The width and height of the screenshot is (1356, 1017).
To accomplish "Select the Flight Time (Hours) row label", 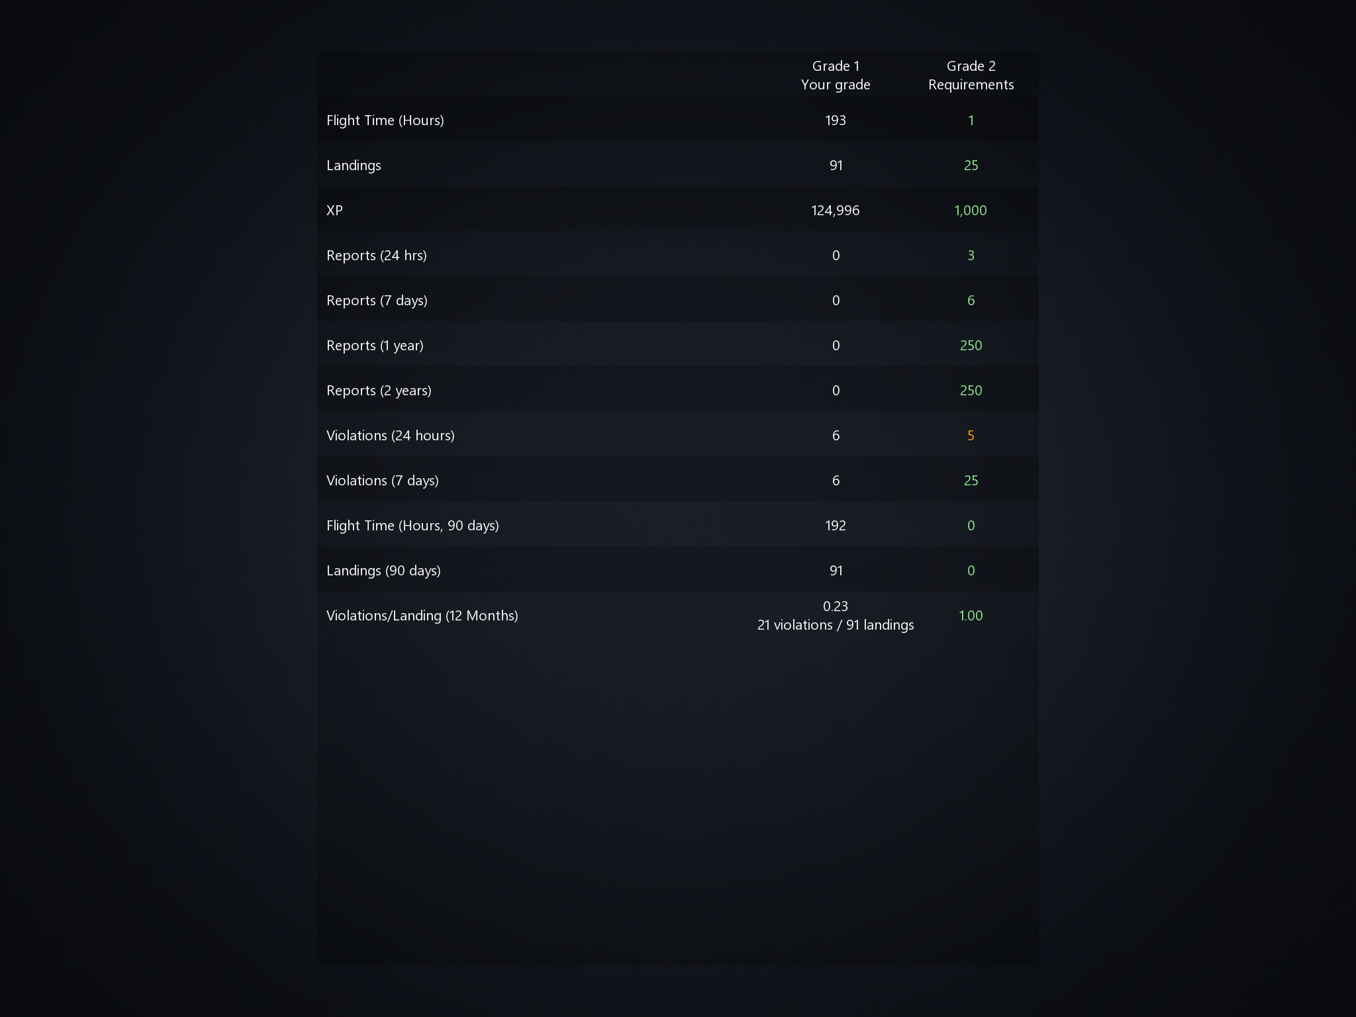I will point(385,121).
